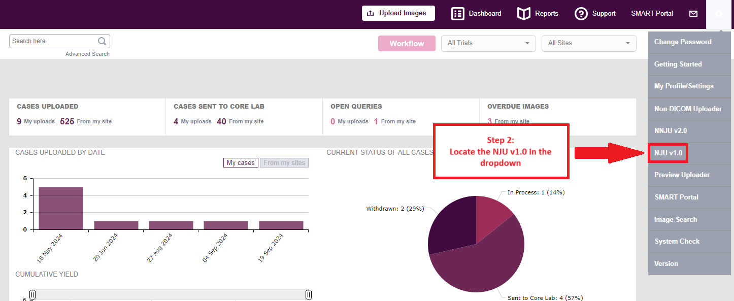
Task: Expand the All Trials dropdown
Action: pyautogui.click(x=488, y=43)
